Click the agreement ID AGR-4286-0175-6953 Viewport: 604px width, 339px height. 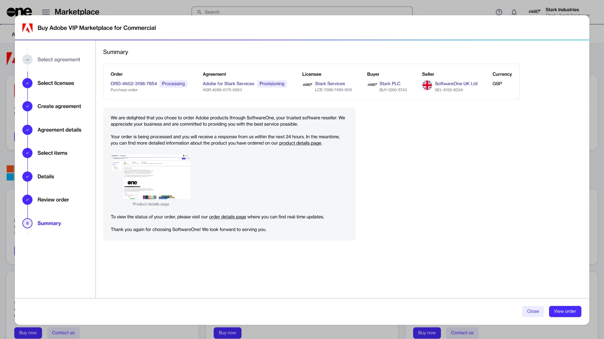coord(222,90)
